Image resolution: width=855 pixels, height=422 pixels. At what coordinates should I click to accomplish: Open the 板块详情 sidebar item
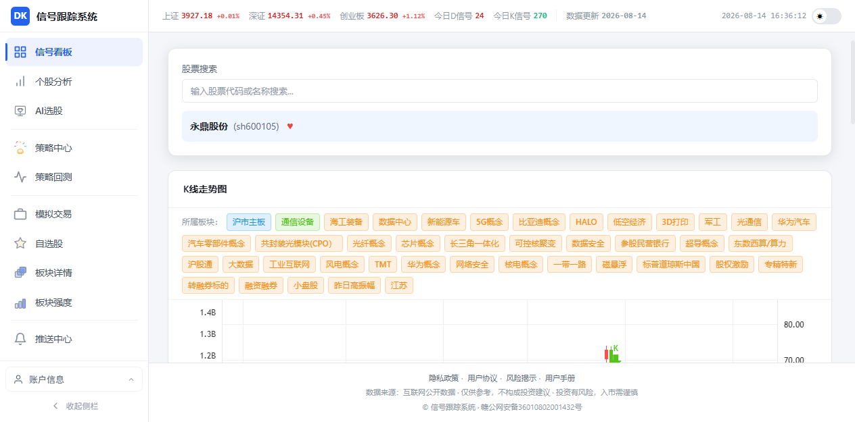pyautogui.click(x=74, y=273)
